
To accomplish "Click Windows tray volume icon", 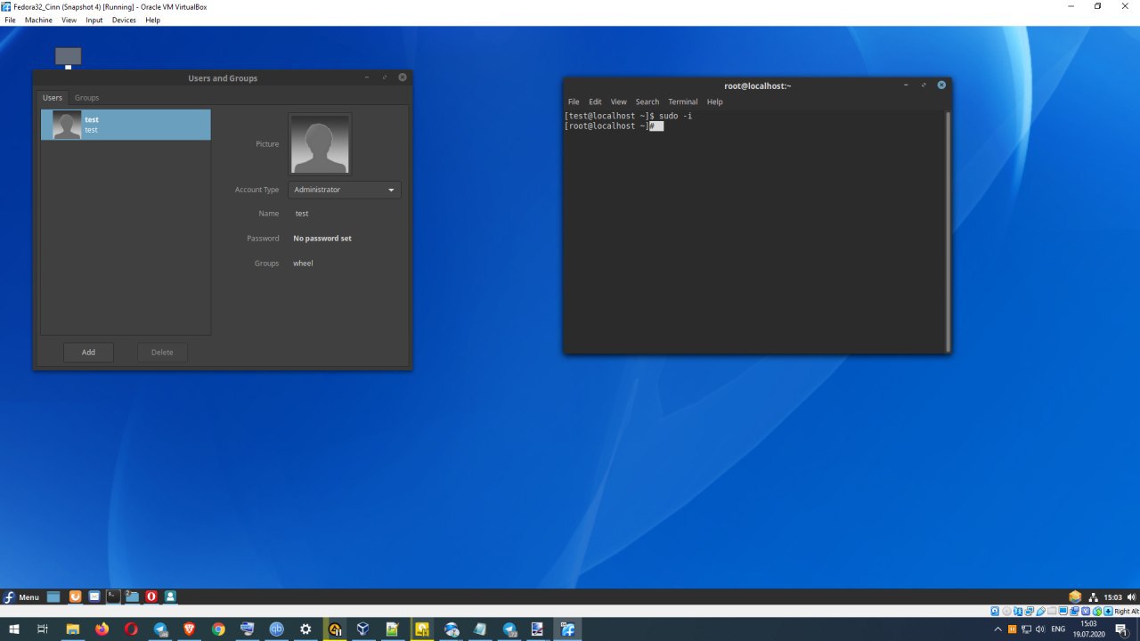I will (x=1039, y=629).
